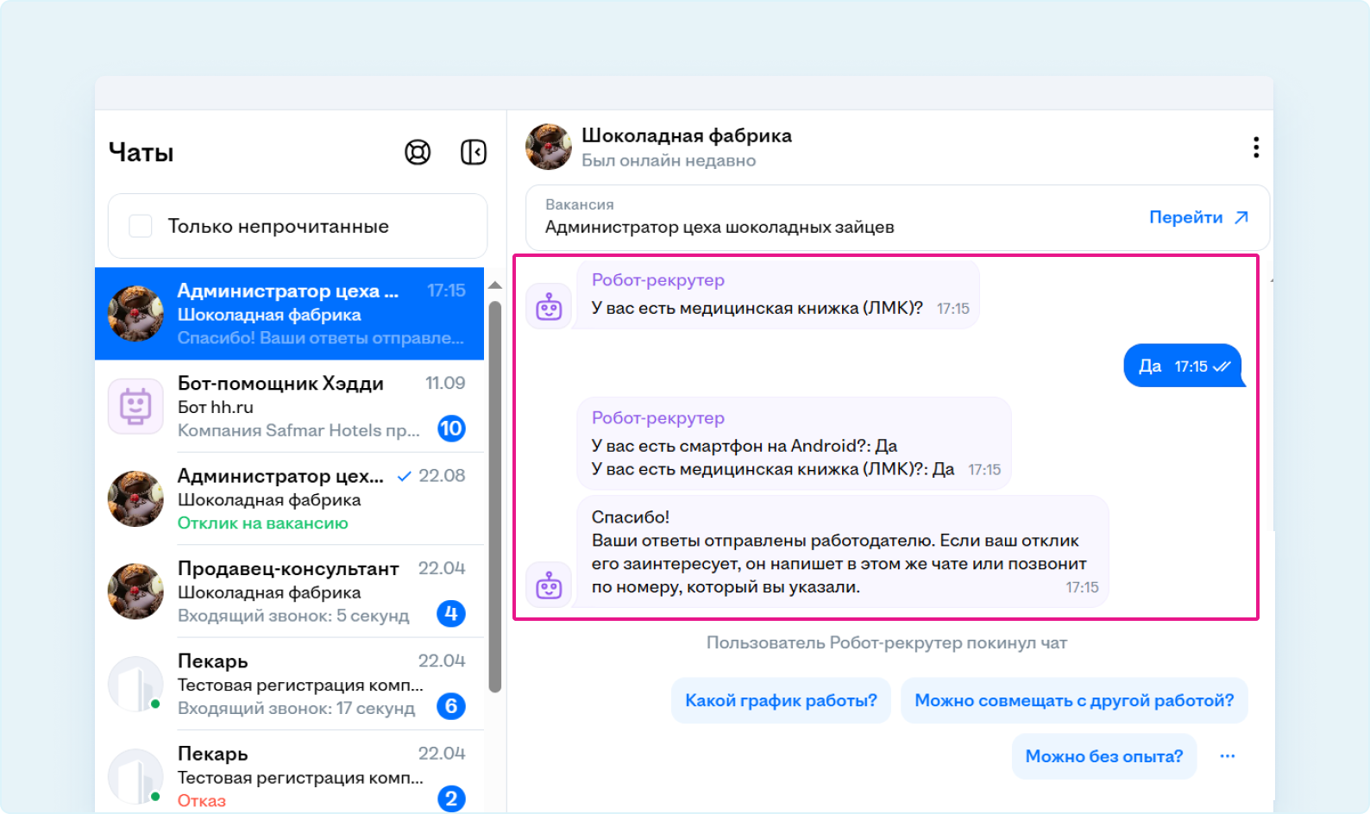Open the Бот-помощник Хэдди chat
1370x814 pixels.
(x=293, y=406)
